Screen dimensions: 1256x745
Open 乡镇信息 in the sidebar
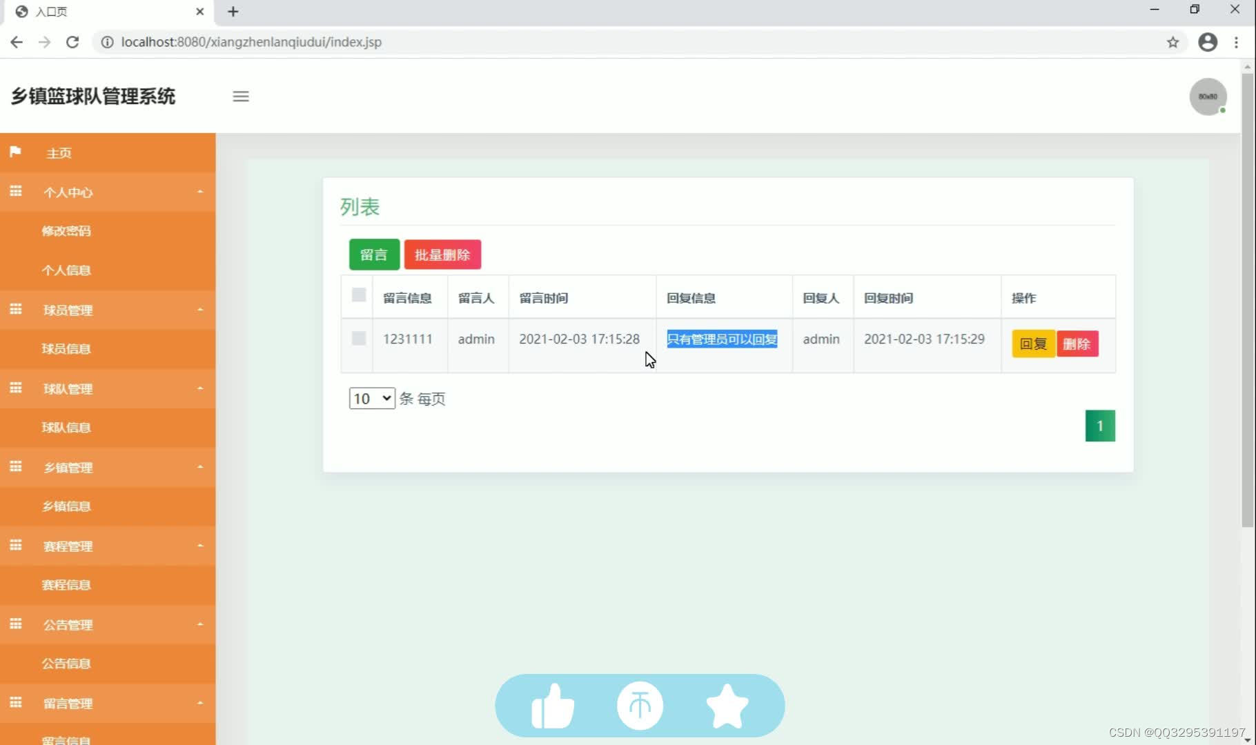[x=66, y=506]
